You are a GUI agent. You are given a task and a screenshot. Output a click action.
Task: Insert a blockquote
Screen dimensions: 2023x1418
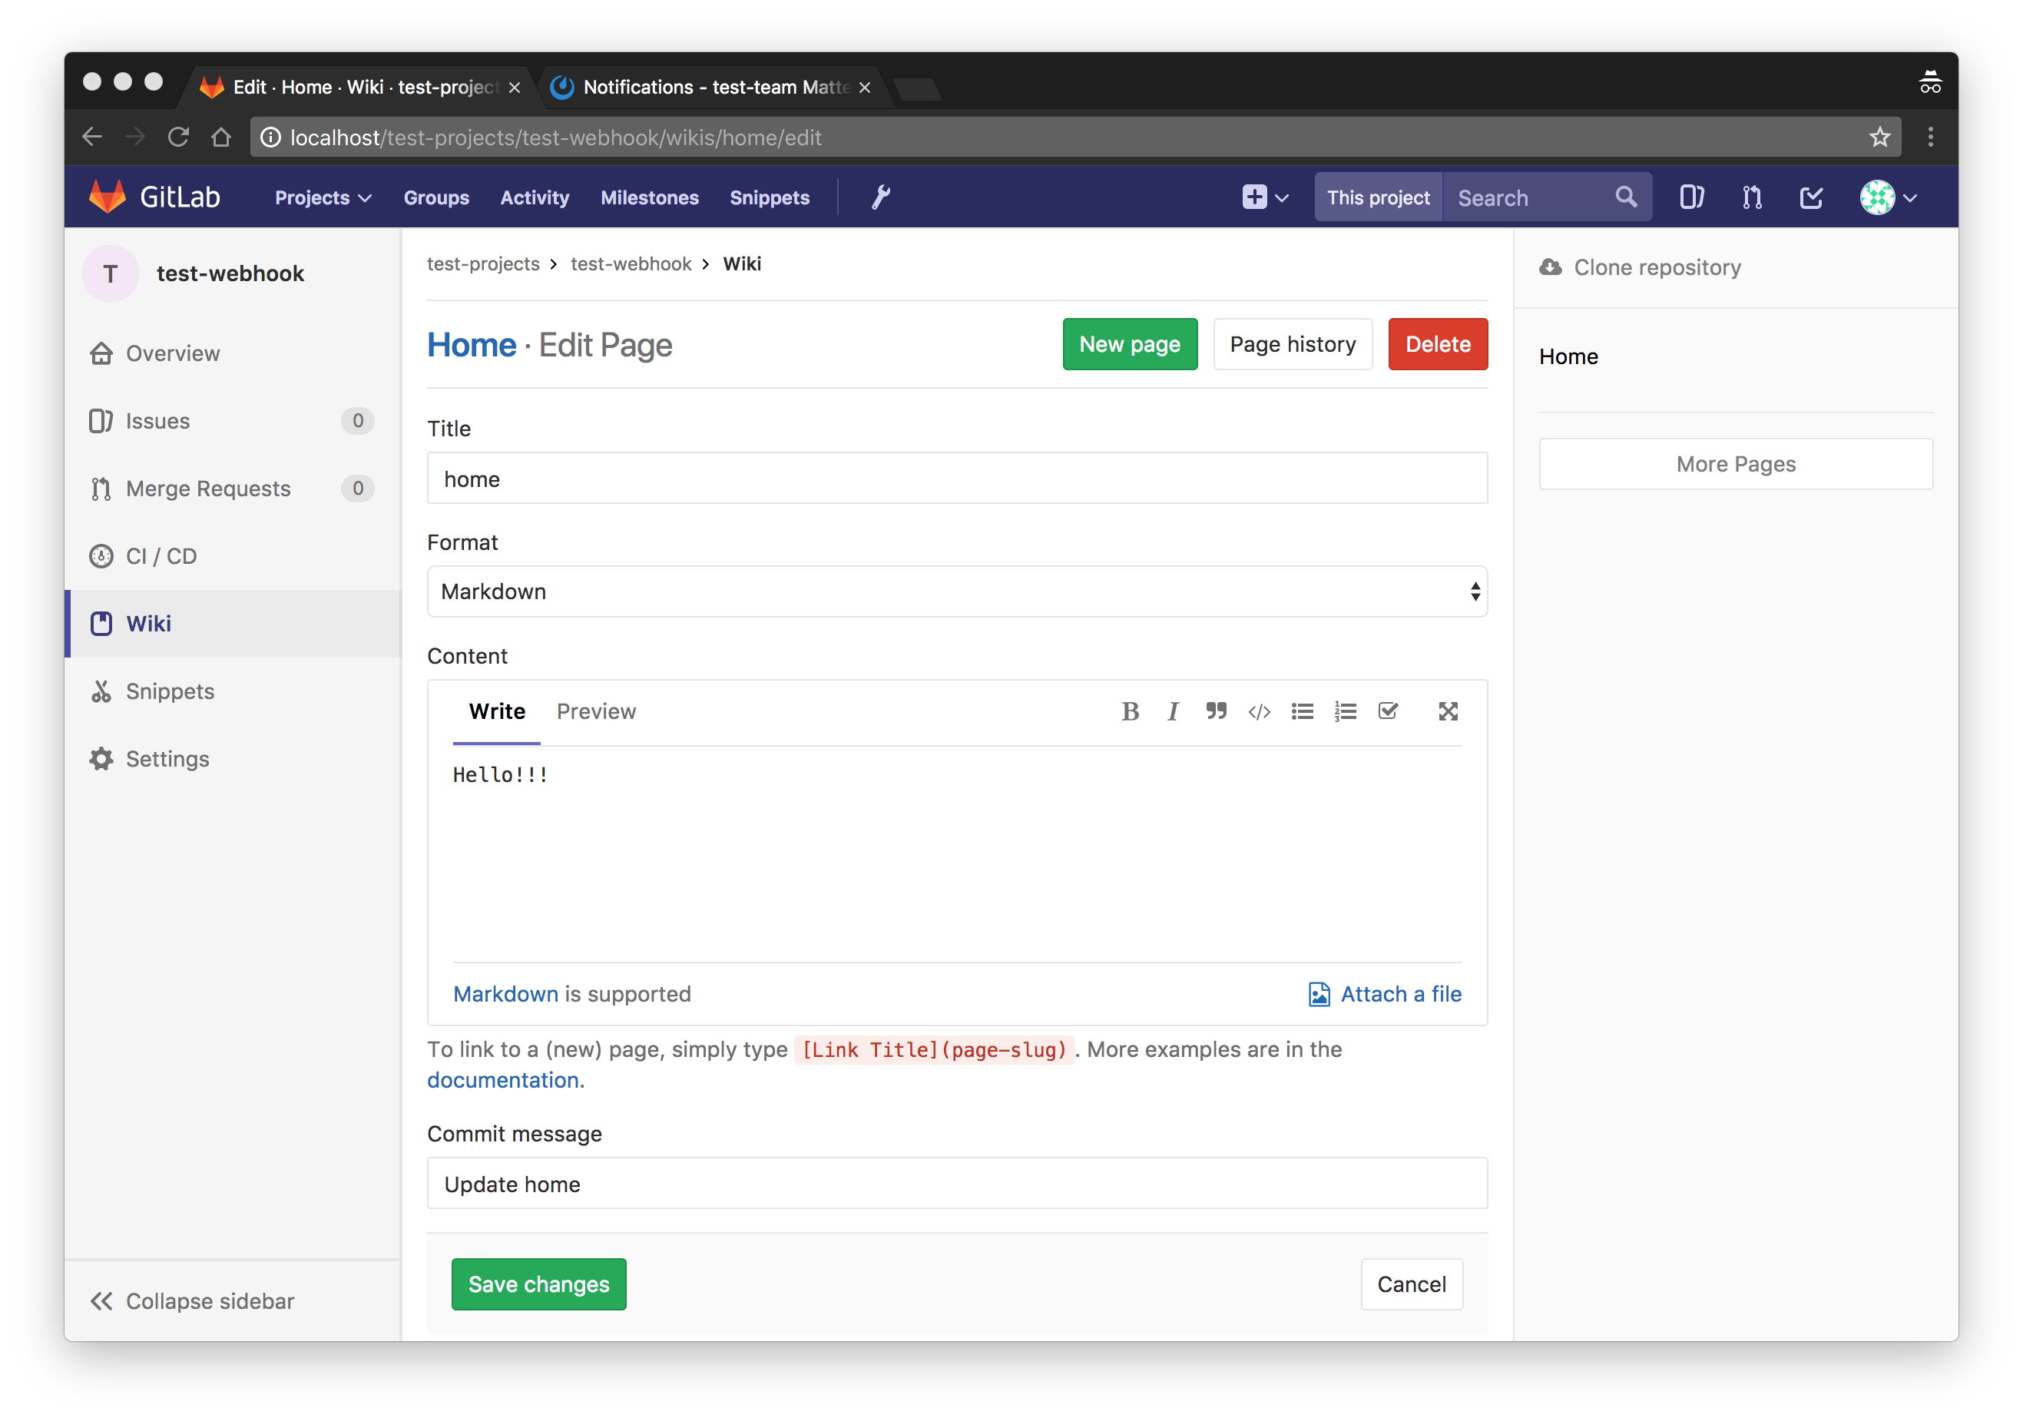1216,711
